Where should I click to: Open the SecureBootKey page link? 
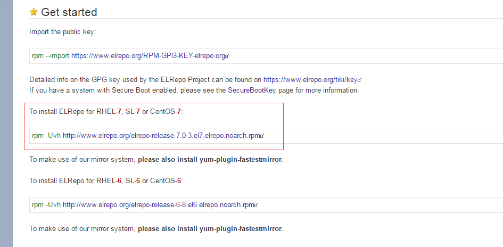click(252, 90)
